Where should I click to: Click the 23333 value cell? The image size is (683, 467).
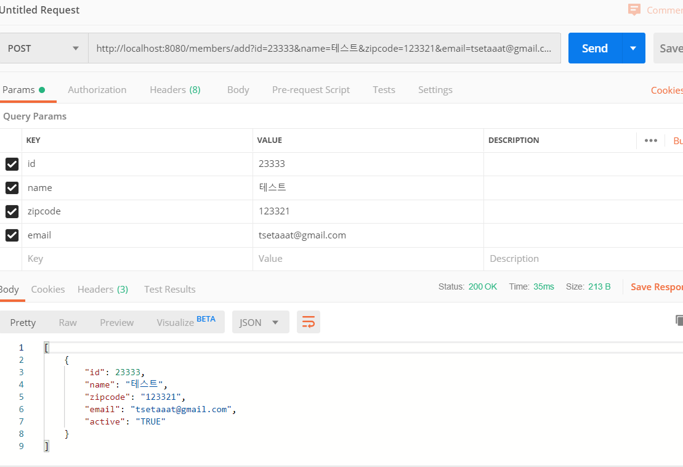tap(368, 164)
